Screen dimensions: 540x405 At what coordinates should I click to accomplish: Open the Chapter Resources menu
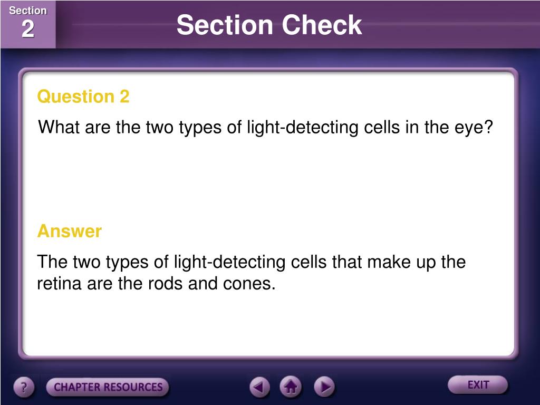click(x=108, y=387)
